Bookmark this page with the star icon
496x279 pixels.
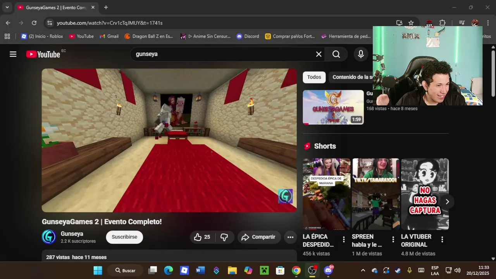[x=411, y=23]
